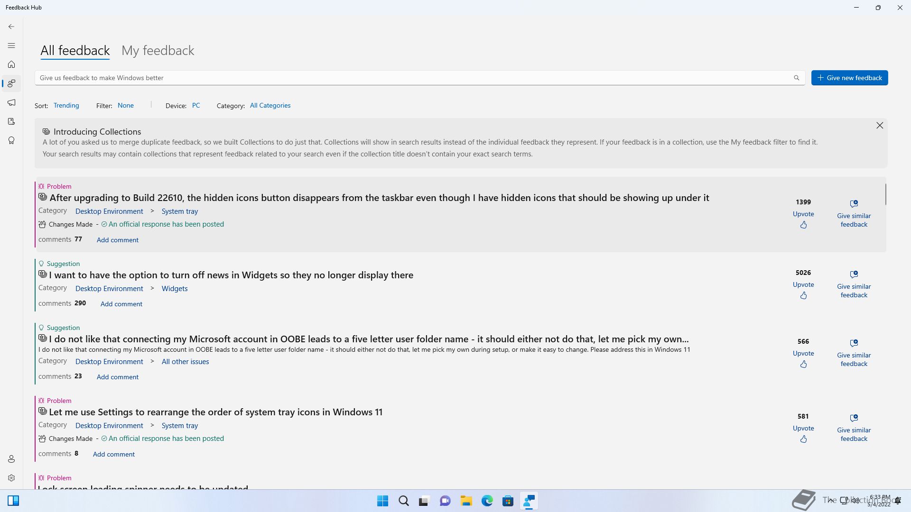Change Device selection from PC
This screenshot has height=512, width=911.
(196, 105)
